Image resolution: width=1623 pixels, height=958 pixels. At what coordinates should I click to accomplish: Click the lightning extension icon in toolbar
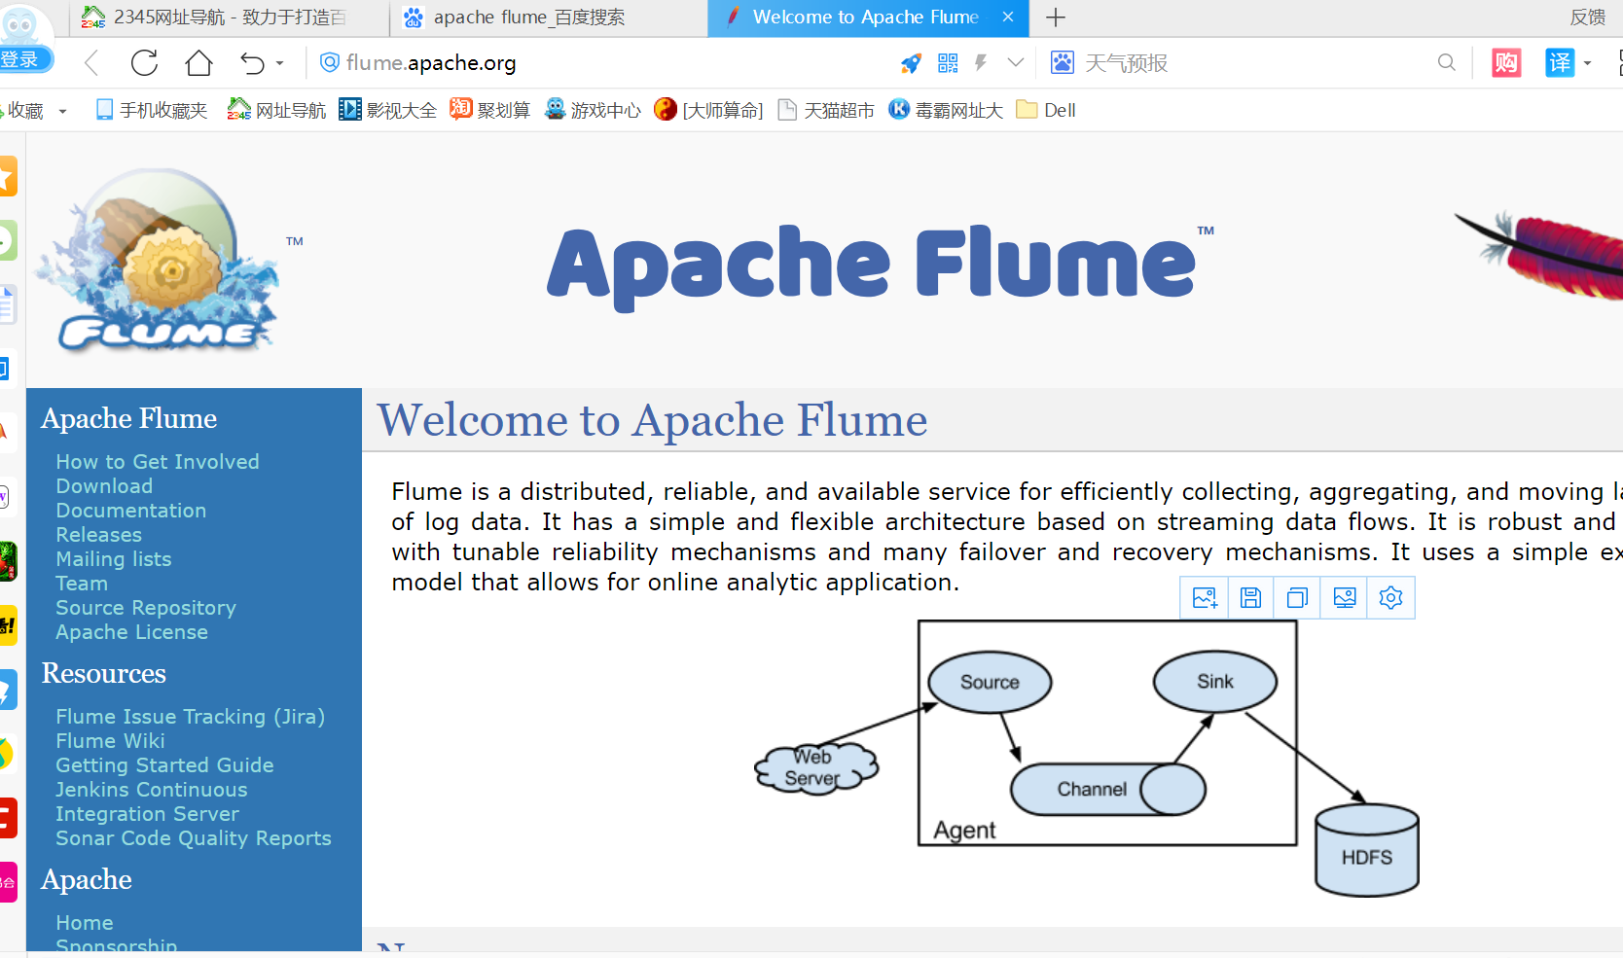[x=980, y=62]
